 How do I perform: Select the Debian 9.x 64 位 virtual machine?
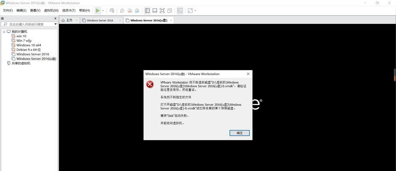coord(29,50)
